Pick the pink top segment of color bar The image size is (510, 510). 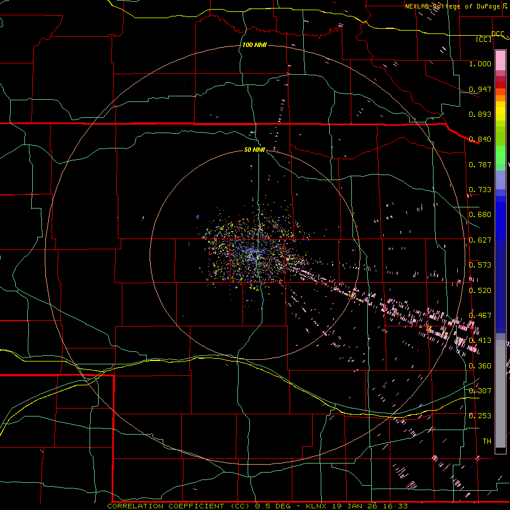click(500, 61)
